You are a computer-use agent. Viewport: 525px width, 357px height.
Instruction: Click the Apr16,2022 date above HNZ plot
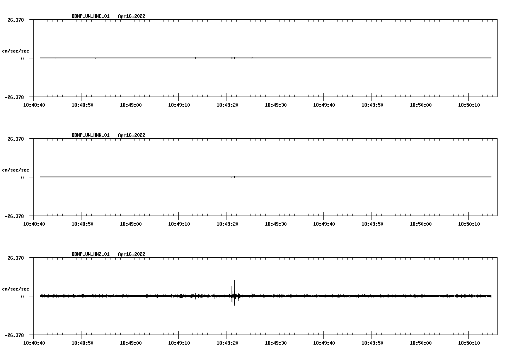pyautogui.click(x=131, y=254)
